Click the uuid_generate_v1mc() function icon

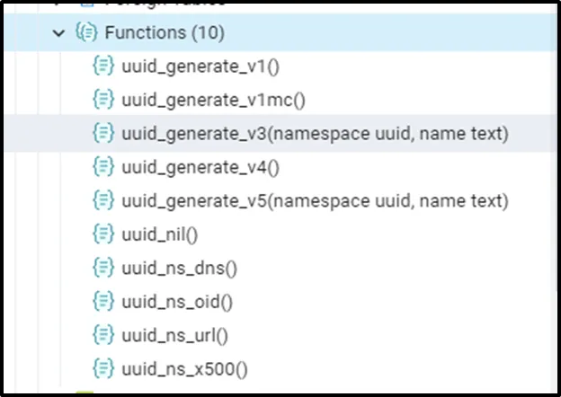click(x=103, y=100)
